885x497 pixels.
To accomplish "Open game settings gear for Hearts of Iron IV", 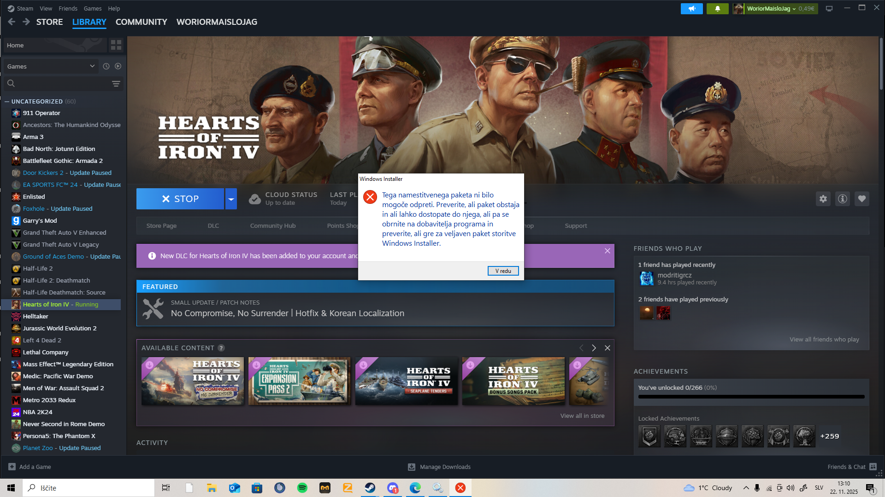I will (x=823, y=199).
